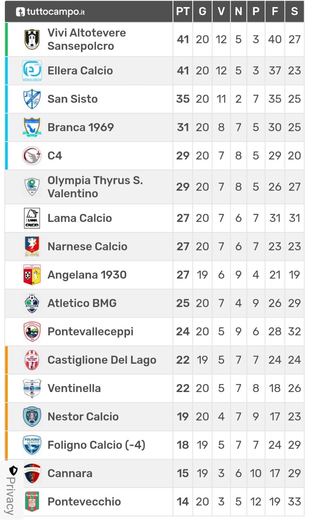Click the Foligno Calcio team badge
This screenshot has width=309, height=529.
click(32, 445)
